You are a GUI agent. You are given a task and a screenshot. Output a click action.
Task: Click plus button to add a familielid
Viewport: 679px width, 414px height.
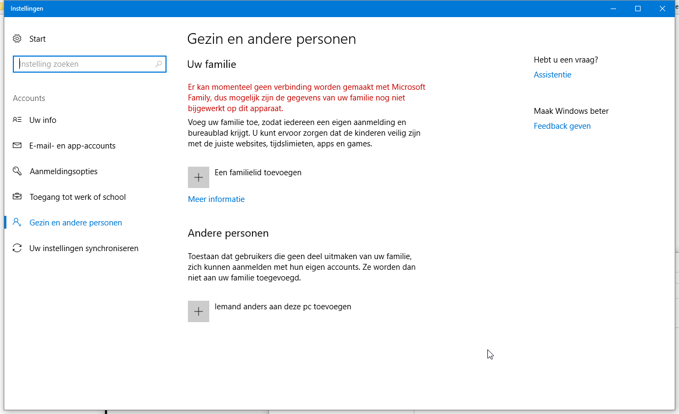pos(199,177)
